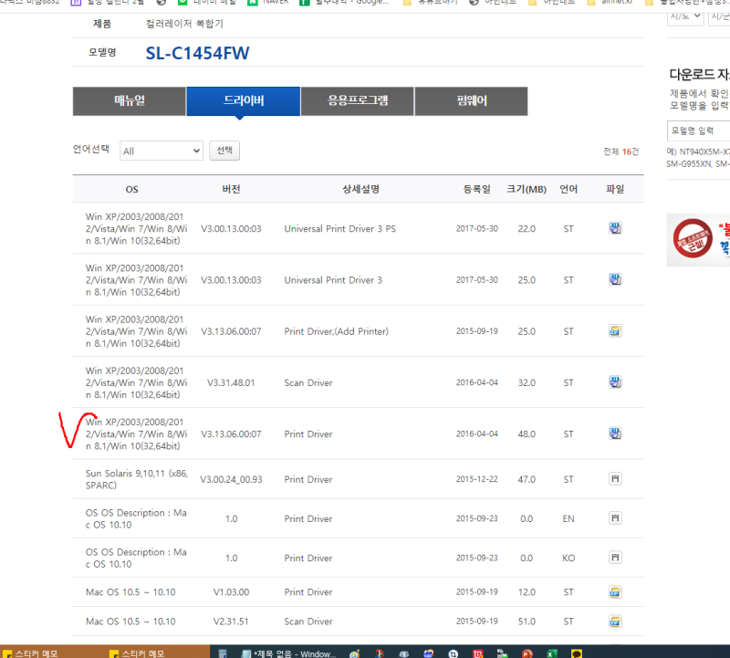
Task: Download the Sun Solaris Print Driver file
Action: coord(615,479)
